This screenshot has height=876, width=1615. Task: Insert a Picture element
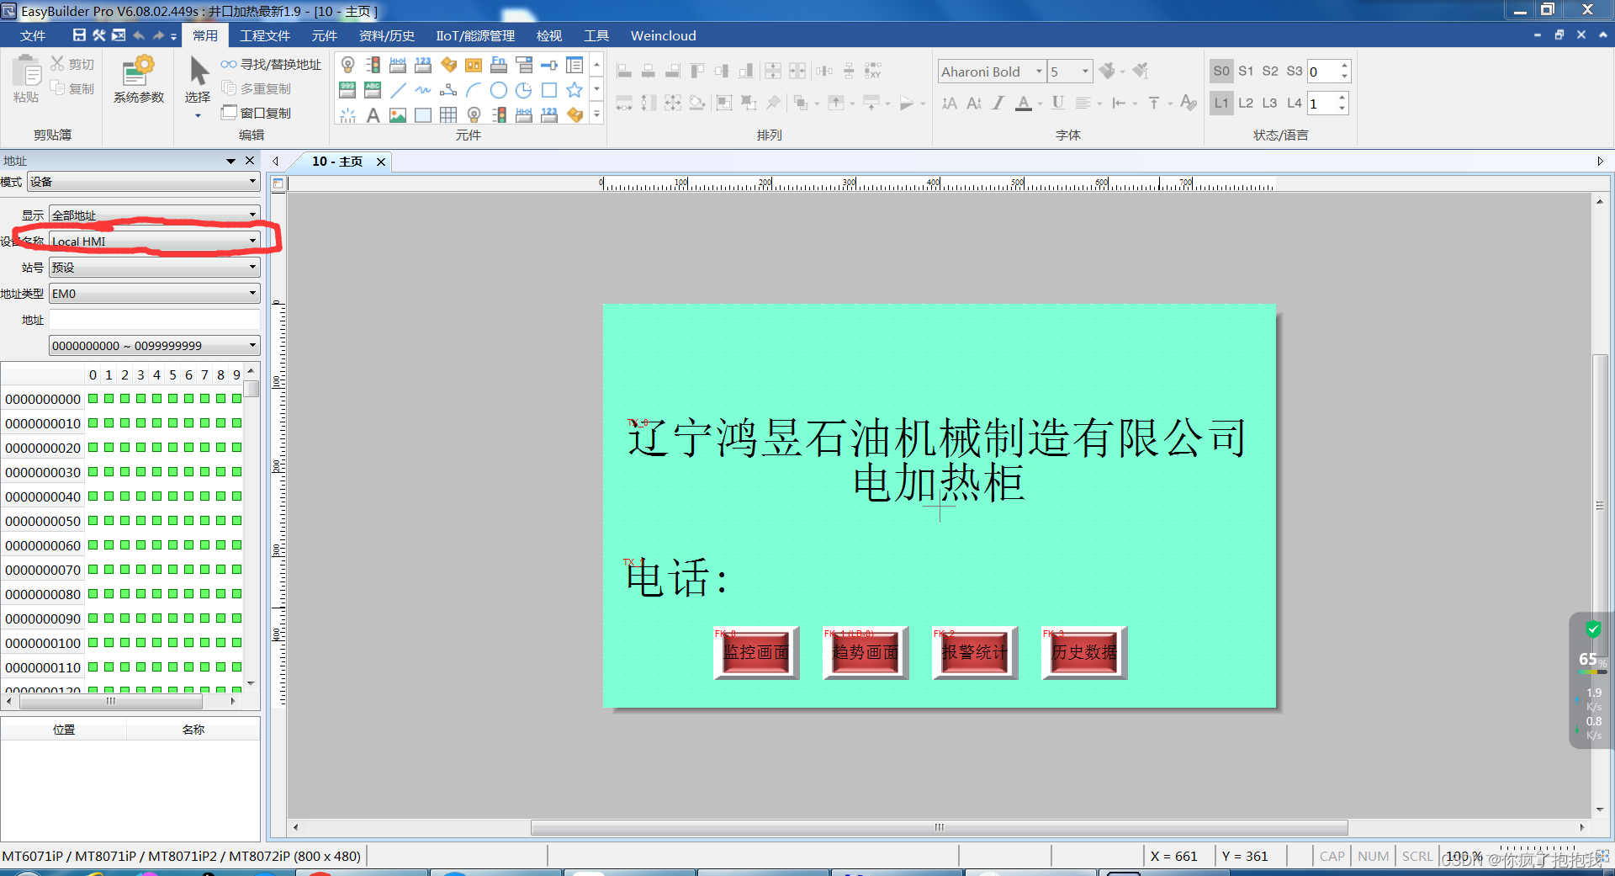tap(398, 115)
